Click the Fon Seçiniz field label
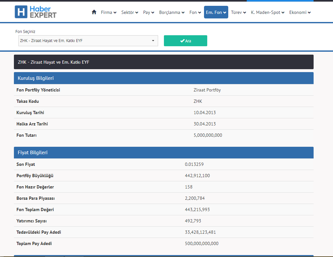 pos(25,31)
